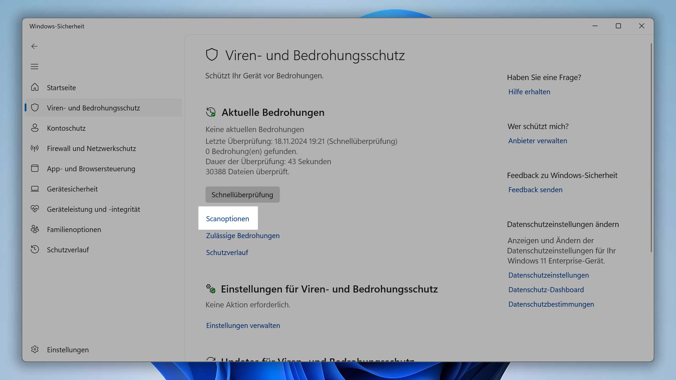Click the vertical scrollbar on the right
Image resolution: width=676 pixels, height=380 pixels.
(651, 148)
